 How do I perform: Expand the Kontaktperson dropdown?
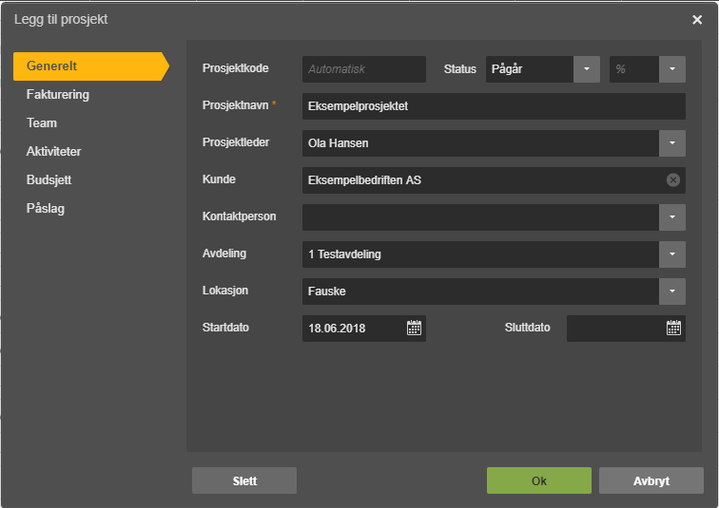click(x=672, y=217)
